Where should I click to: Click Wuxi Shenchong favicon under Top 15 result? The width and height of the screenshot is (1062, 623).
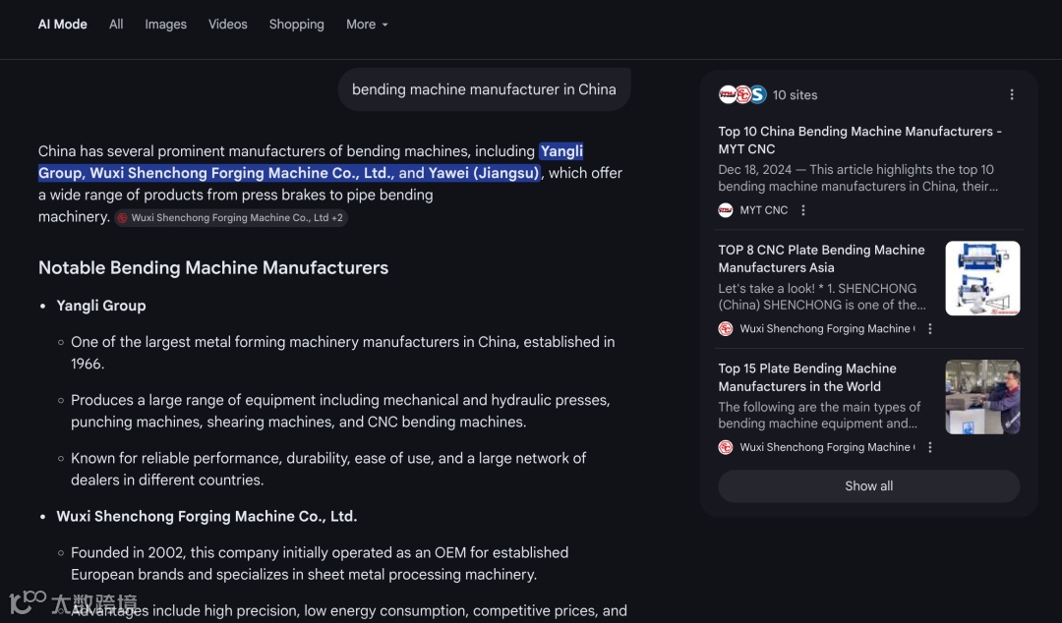click(x=726, y=447)
